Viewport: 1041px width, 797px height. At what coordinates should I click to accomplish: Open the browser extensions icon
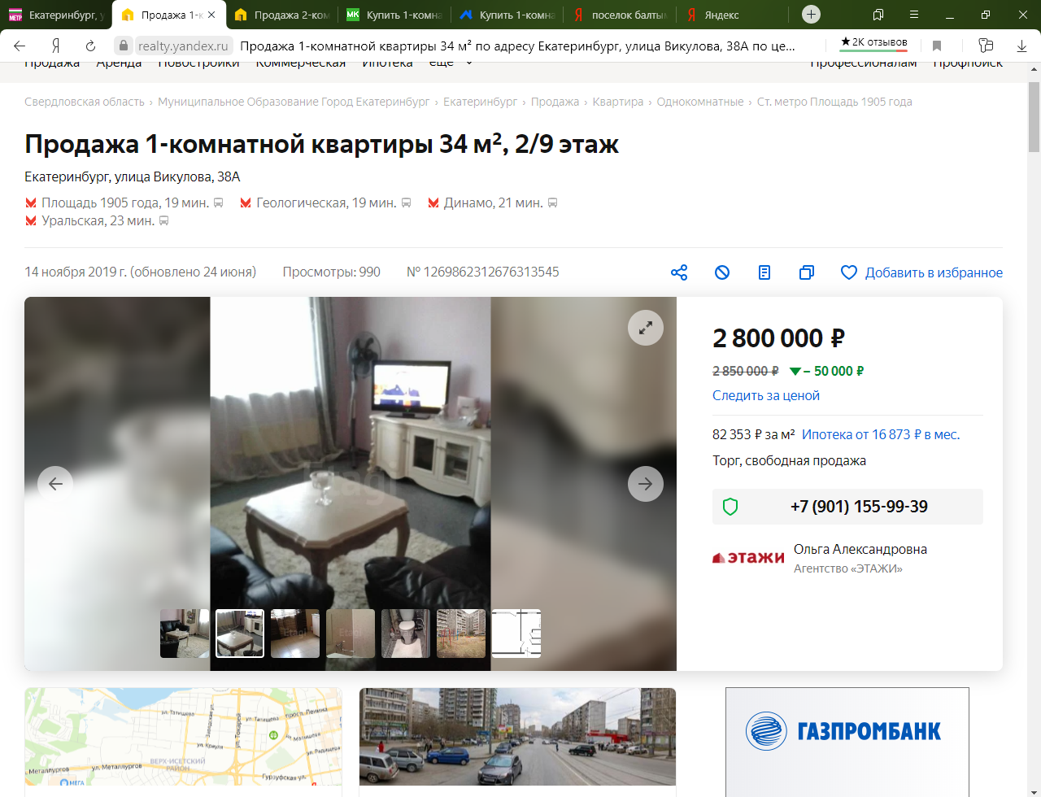pyautogui.click(x=986, y=46)
